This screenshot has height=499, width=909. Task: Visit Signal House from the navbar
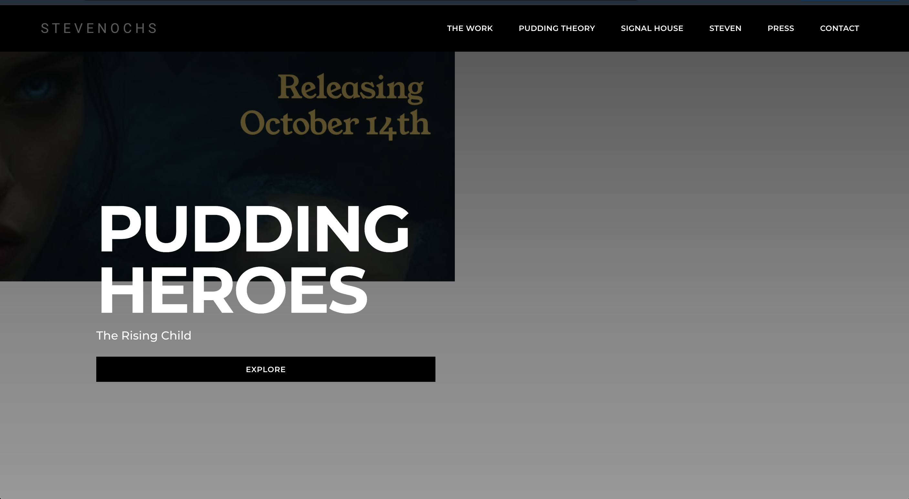click(x=652, y=28)
